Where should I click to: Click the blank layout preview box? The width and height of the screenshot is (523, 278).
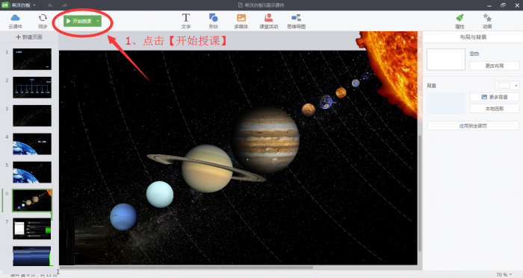pyautogui.click(x=446, y=59)
